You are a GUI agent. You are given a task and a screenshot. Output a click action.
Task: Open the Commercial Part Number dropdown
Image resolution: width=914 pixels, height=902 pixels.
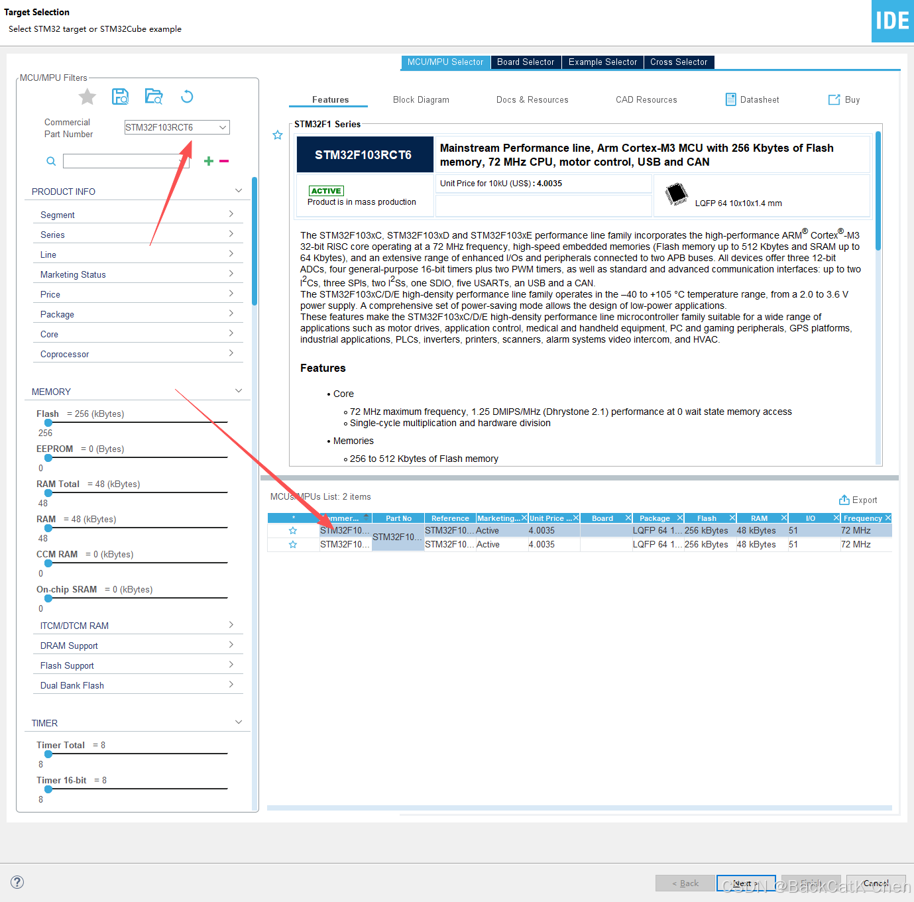click(223, 127)
